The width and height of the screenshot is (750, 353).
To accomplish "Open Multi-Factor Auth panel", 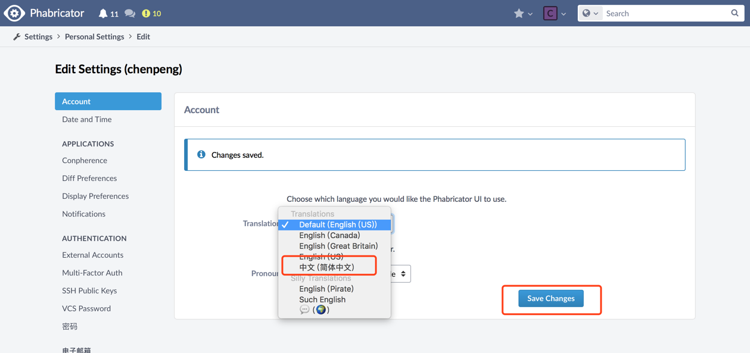I will [92, 273].
